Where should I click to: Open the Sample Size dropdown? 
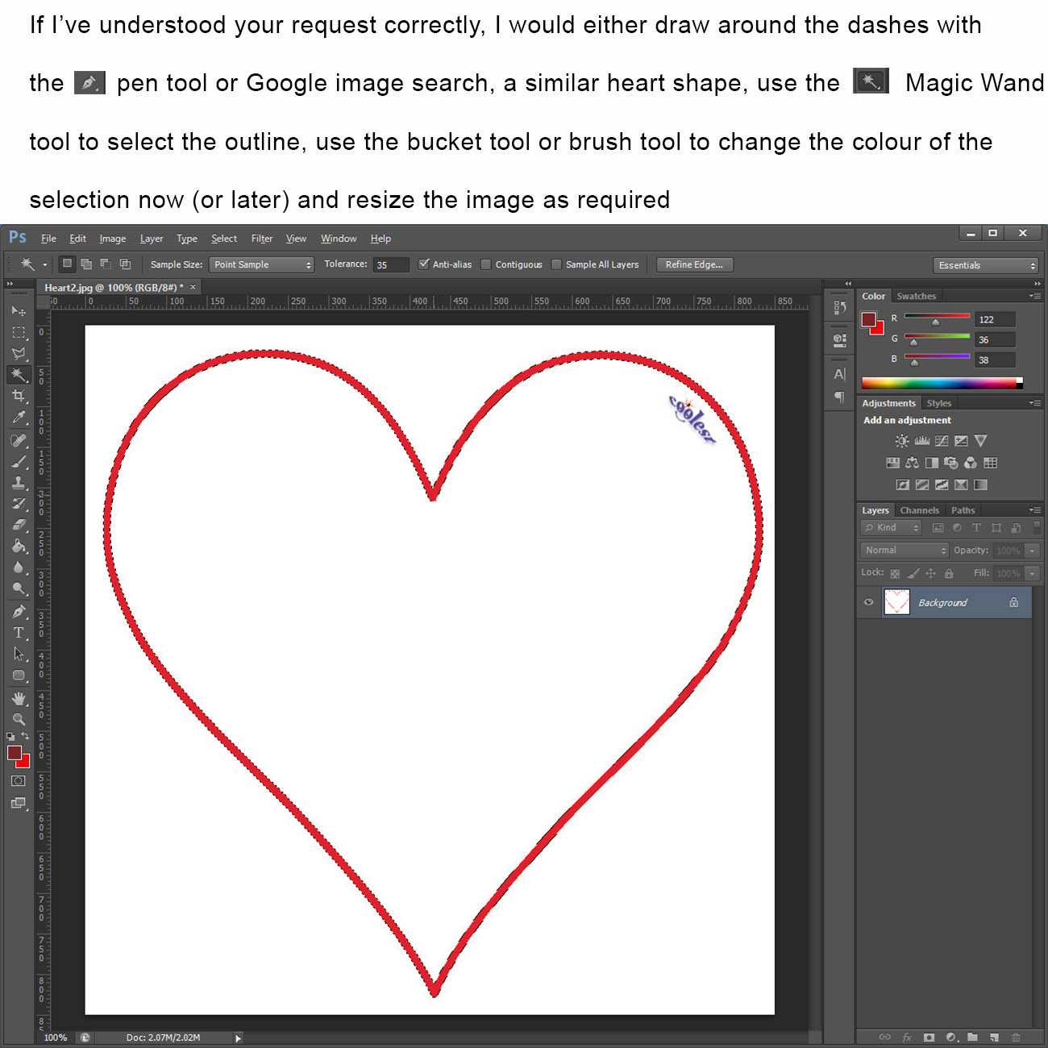[261, 264]
